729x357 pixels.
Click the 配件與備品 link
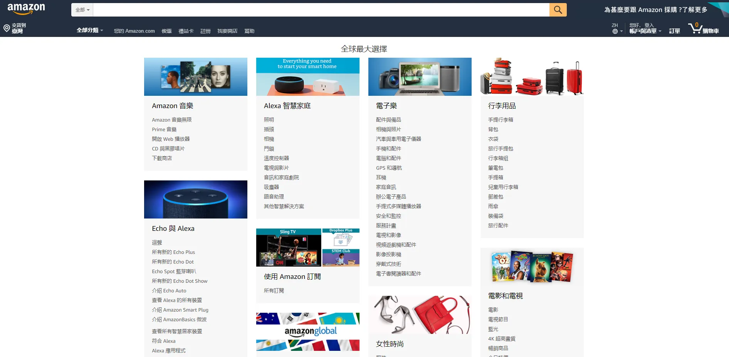click(389, 120)
